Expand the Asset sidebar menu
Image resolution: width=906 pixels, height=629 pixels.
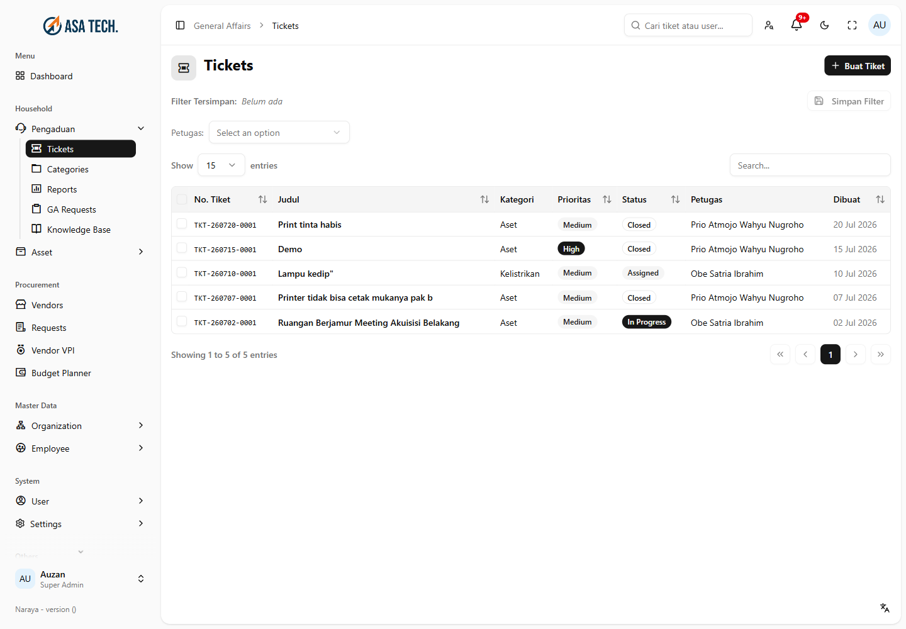pyautogui.click(x=79, y=252)
